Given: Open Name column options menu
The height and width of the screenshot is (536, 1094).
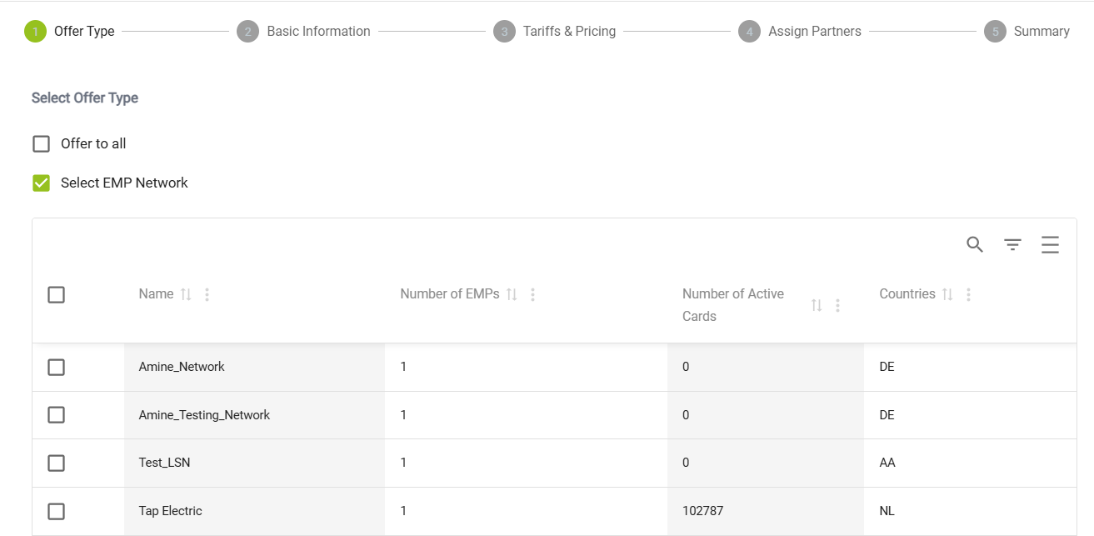Looking at the screenshot, I should 207,294.
